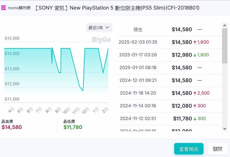Click the 最低價 $11,780 value
Image resolution: width=230 pixels, height=157 pixels.
click(x=73, y=127)
